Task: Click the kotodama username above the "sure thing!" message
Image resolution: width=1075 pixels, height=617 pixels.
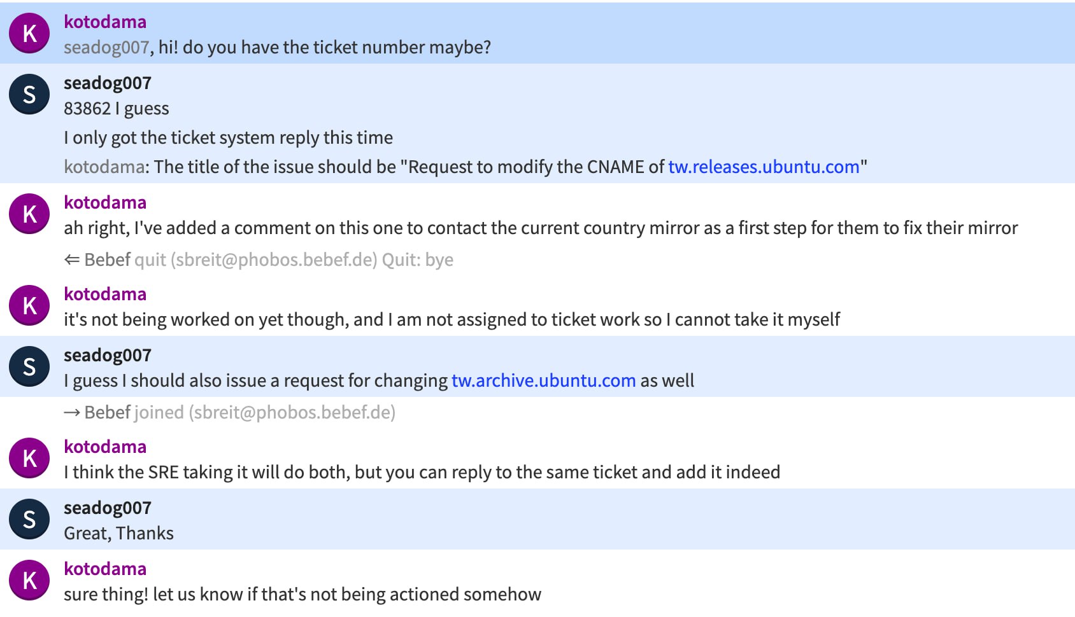Action: point(105,569)
